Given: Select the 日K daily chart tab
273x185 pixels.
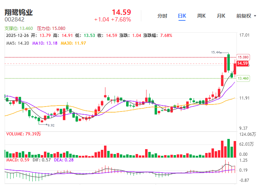Looking at the screenshot, I should [x=182, y=16].
